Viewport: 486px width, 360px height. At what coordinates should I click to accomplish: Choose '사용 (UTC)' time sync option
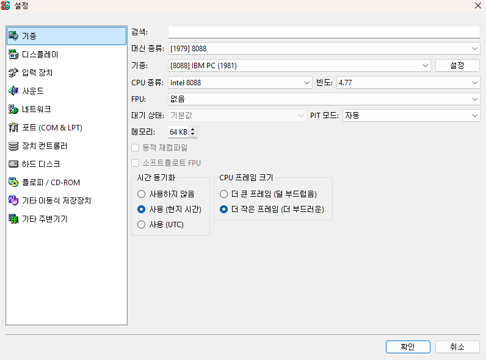142,225
